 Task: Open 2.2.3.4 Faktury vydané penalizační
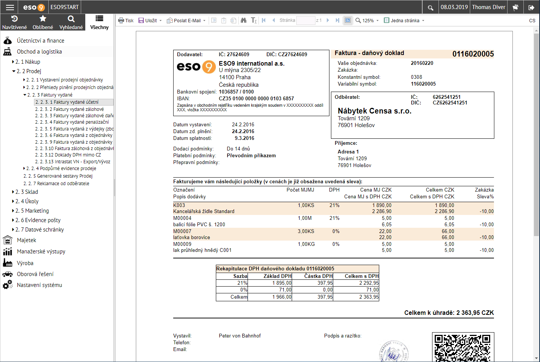coord(72,122)
